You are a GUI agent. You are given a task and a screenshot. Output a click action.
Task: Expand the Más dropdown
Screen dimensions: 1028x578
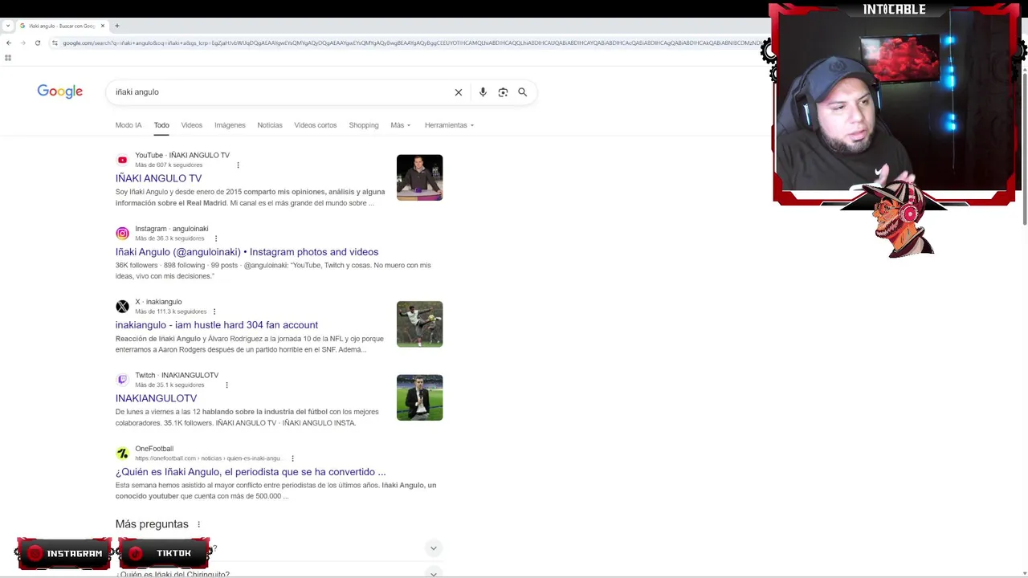[400, 125]
